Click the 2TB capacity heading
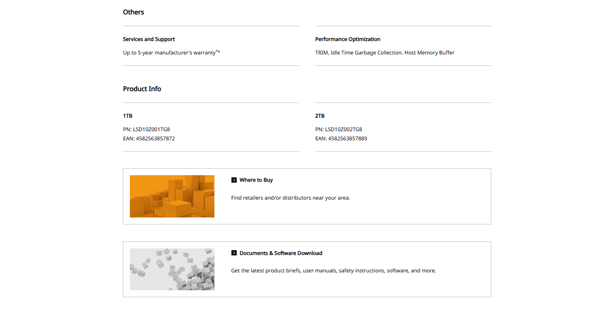Viewport: 598px width, 309px height. coord(320,116)
